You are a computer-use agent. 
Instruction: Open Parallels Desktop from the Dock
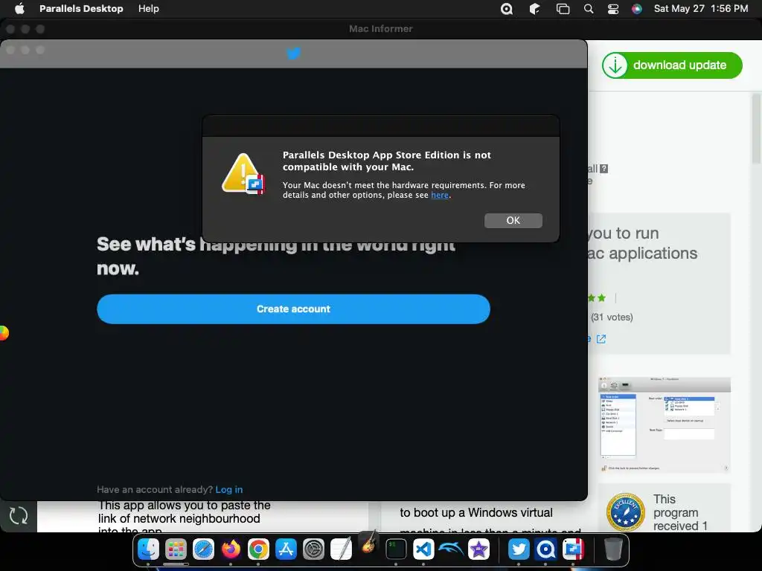[574, 549]
